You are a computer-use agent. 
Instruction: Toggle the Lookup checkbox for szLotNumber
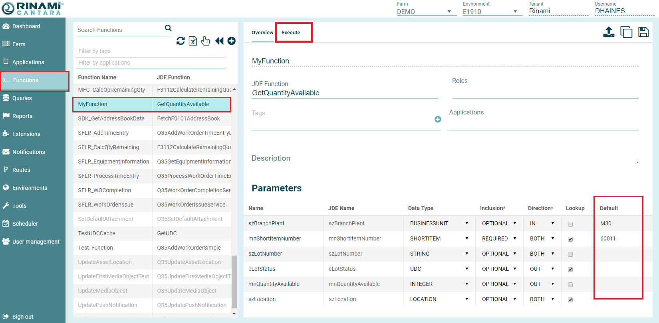(x=570, y=254)
